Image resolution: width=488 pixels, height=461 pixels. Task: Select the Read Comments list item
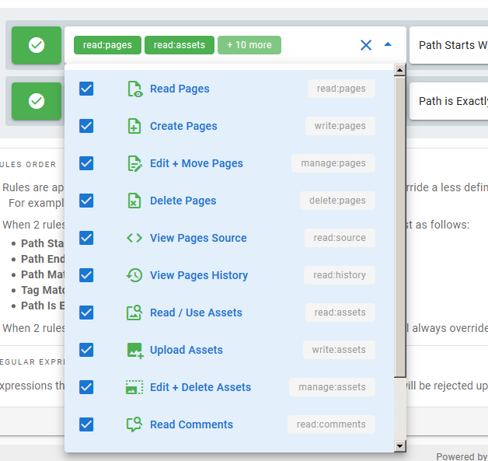pos(229,424)
